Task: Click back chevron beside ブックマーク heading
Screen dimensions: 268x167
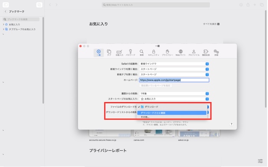Action: point(5,11)
